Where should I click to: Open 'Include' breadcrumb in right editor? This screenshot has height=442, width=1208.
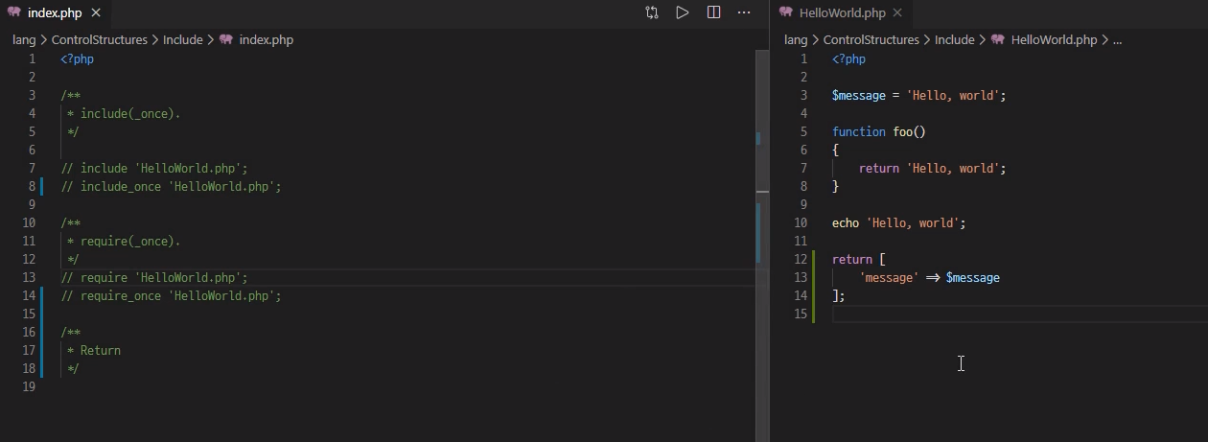[954, 40]
